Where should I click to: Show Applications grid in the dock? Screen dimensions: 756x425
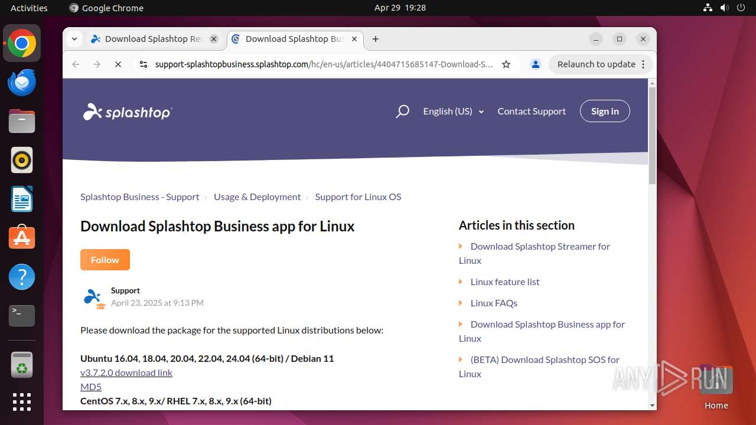[x=22, y=402]
